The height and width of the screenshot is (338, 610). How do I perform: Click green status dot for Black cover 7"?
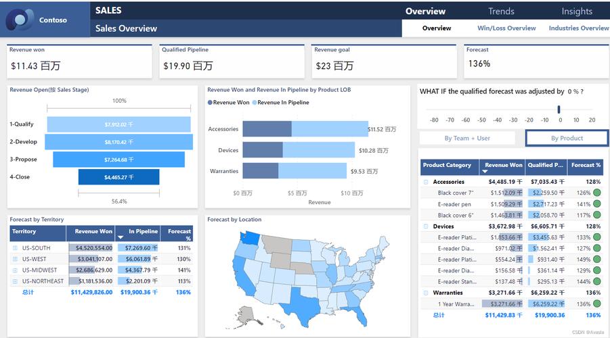[596, 193]
